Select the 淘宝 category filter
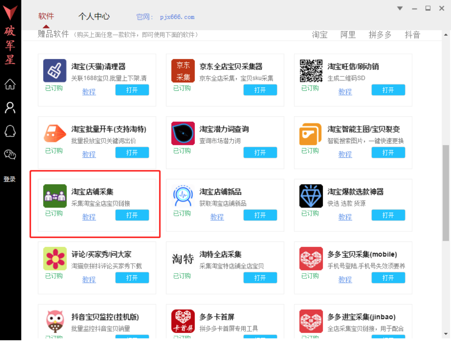The width and height of the screenshot is (451, 342). (319, 35)
